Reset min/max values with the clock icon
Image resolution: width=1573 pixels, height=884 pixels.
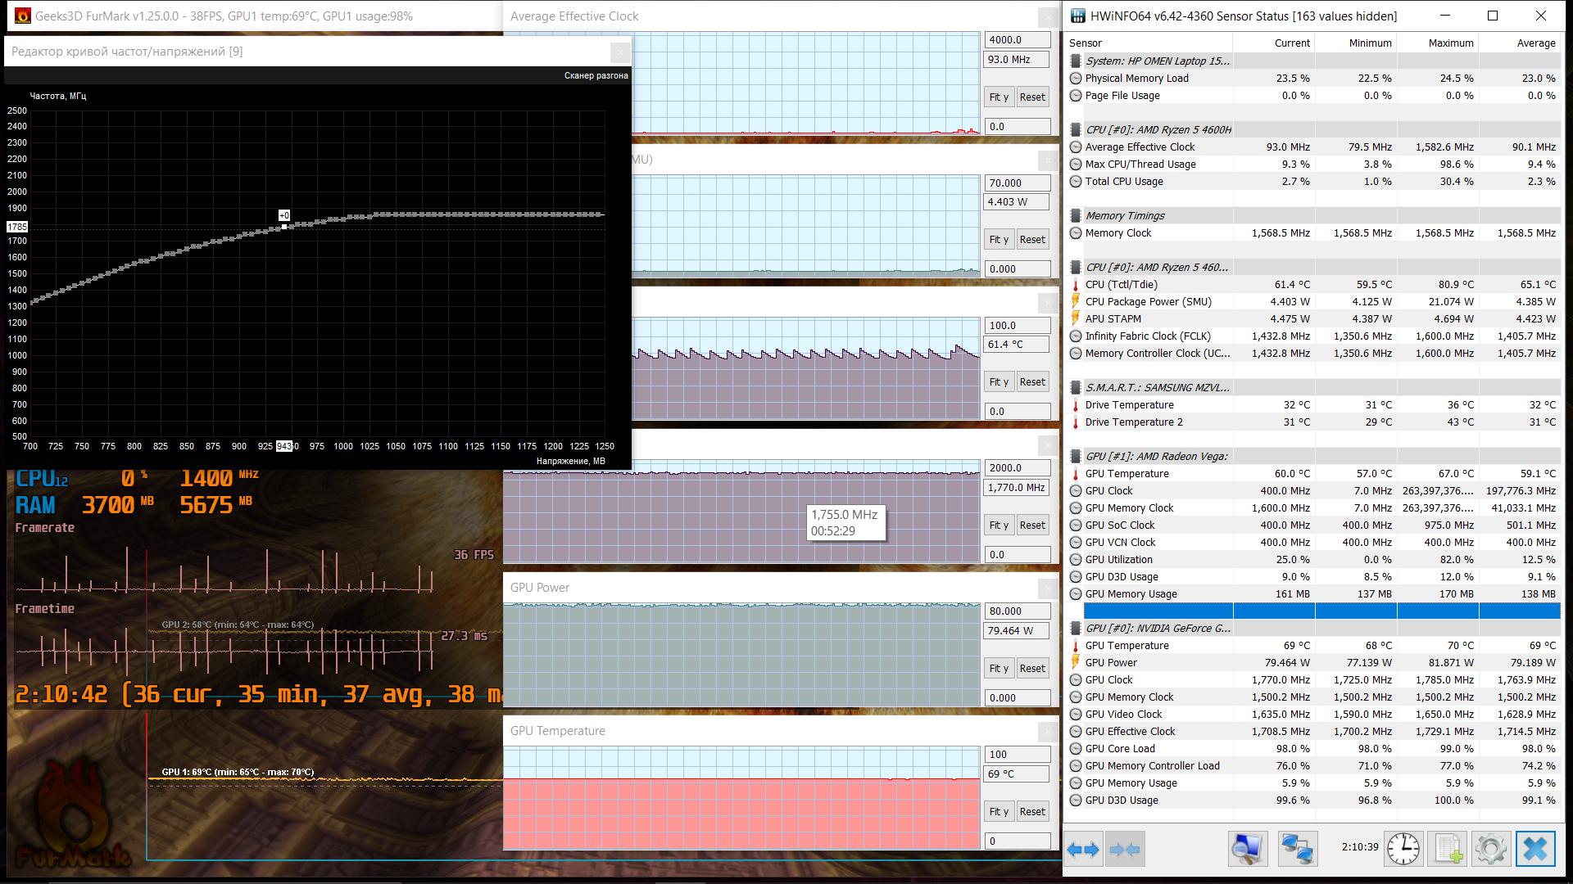(1403, 850)
